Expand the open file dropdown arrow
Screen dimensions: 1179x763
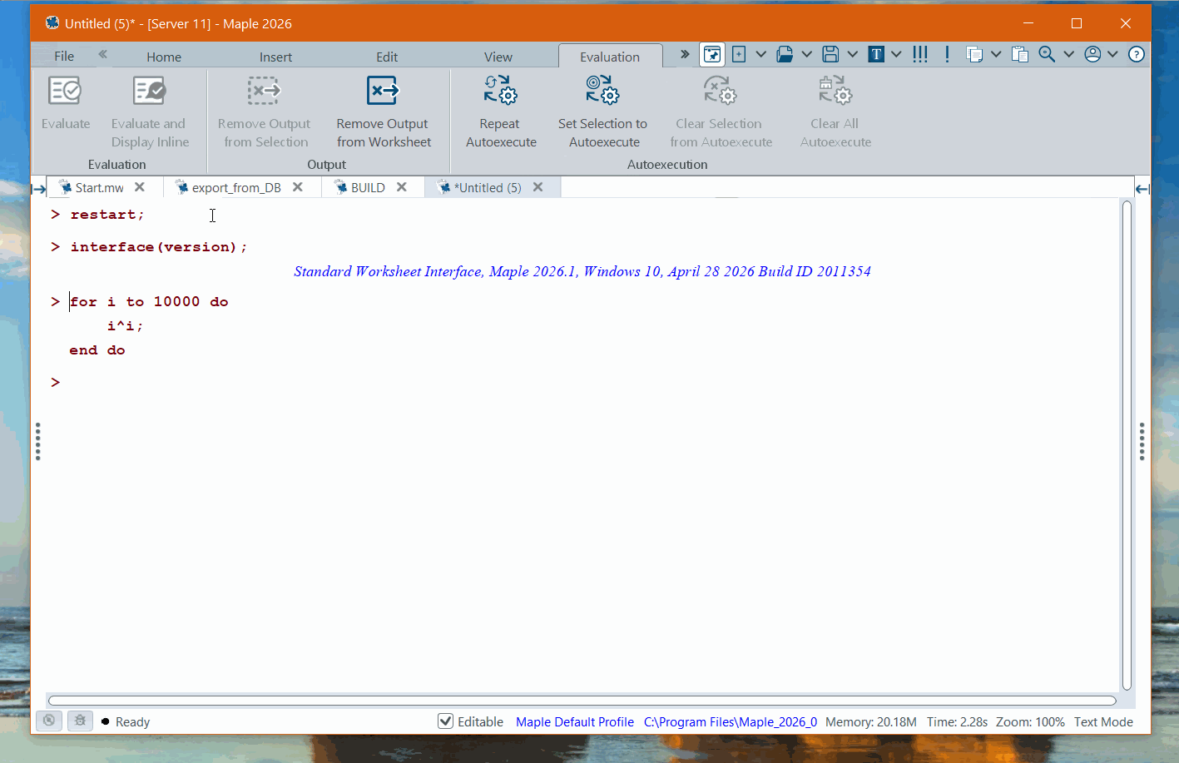click(806, 55)
